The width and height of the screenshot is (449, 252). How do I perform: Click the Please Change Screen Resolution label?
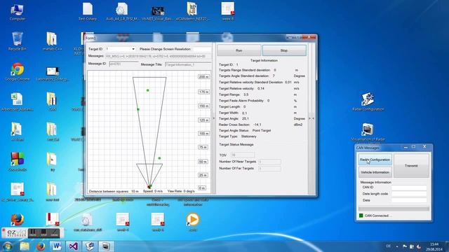[x=165, y=49]
